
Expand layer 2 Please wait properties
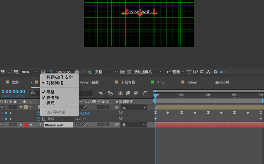(21, 125)
